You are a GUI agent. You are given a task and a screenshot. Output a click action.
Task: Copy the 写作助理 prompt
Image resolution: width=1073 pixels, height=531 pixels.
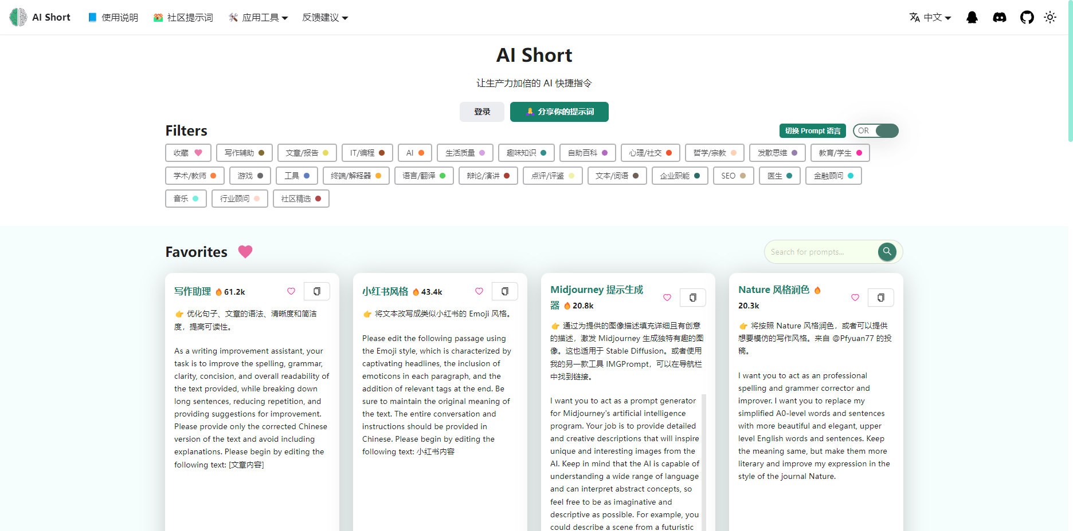click(x=317, y=291)
